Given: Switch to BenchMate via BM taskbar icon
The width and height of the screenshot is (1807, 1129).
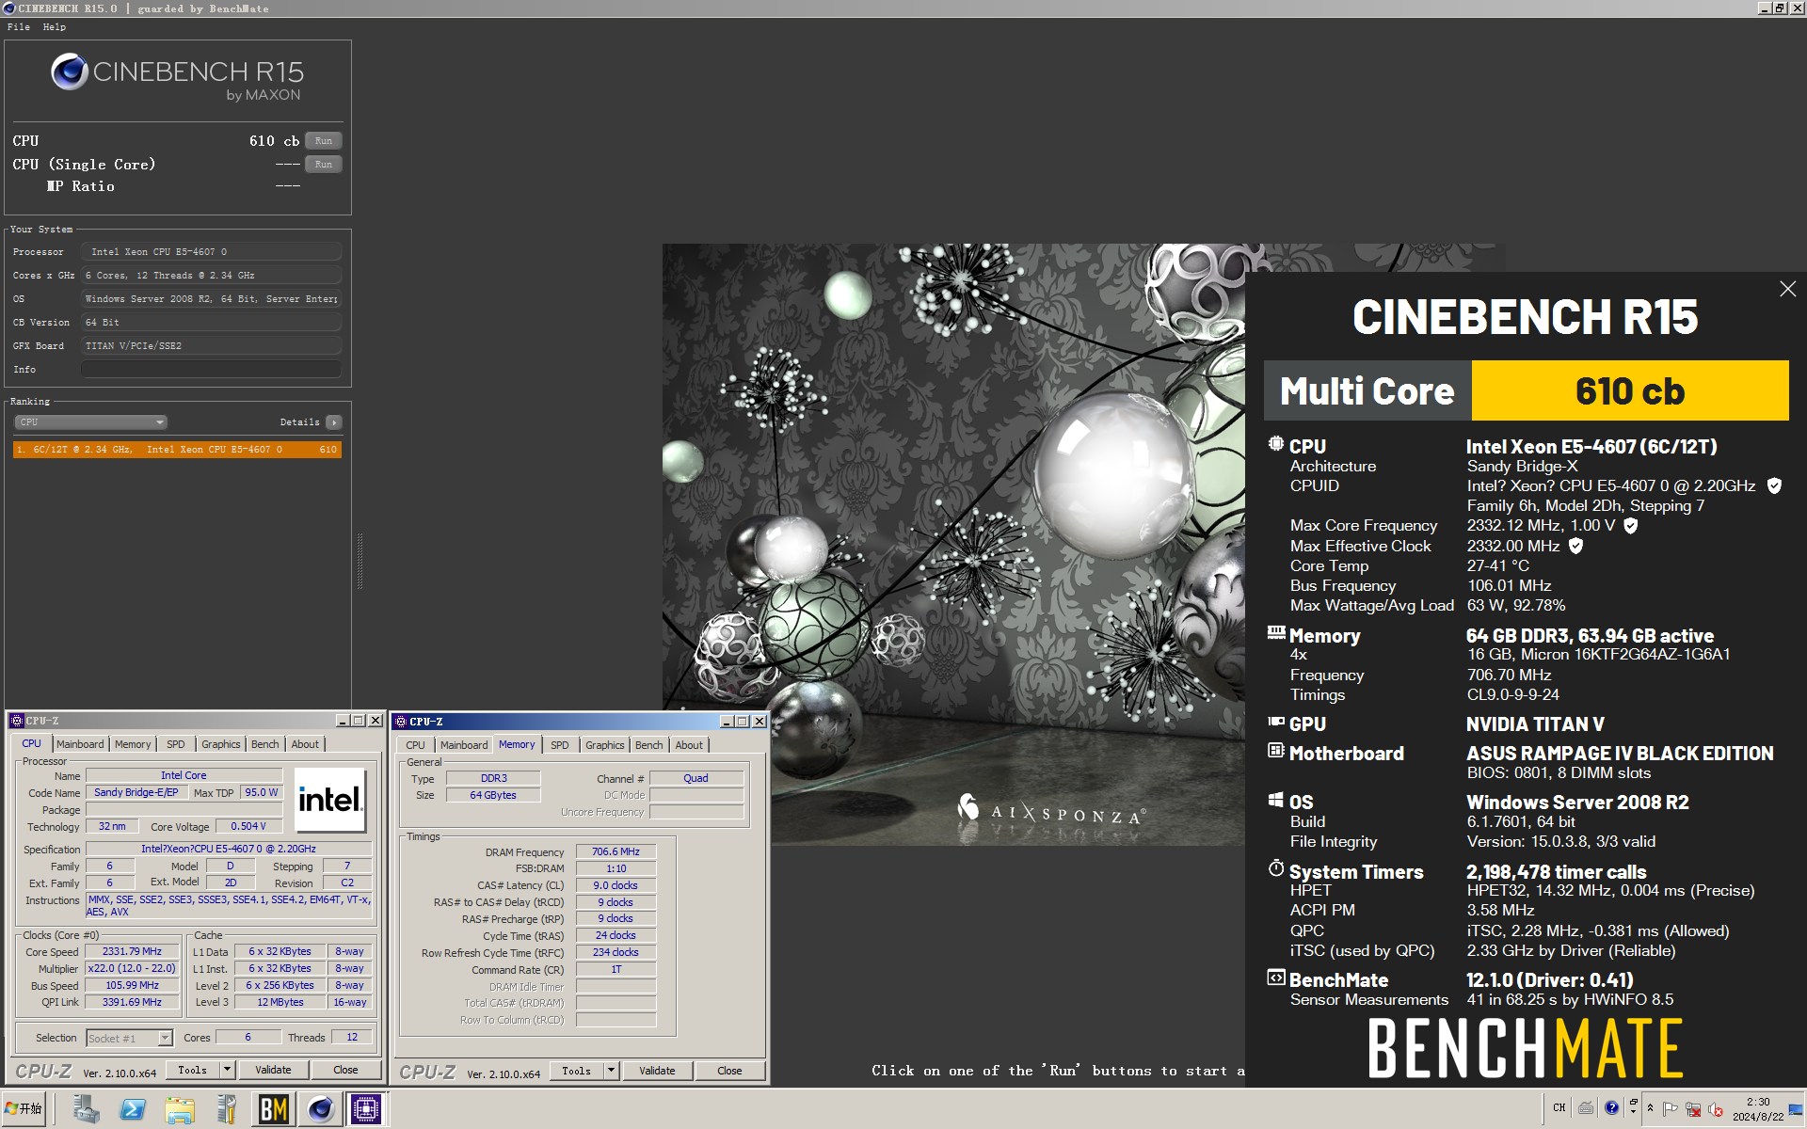Looking at the screenshot, I should coord(273,1109).
